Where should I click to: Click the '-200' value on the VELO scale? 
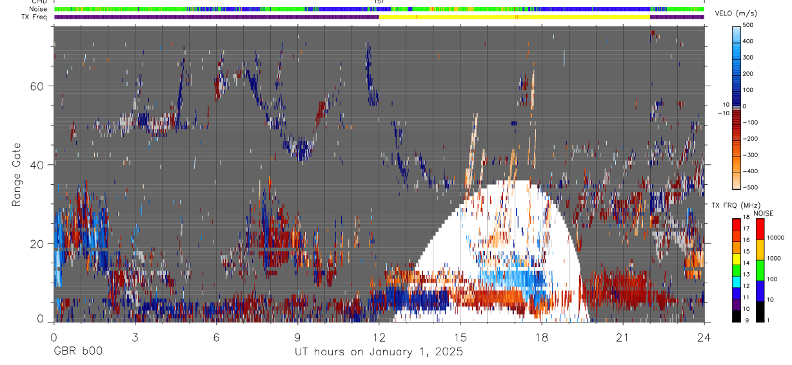pos(751,139)
